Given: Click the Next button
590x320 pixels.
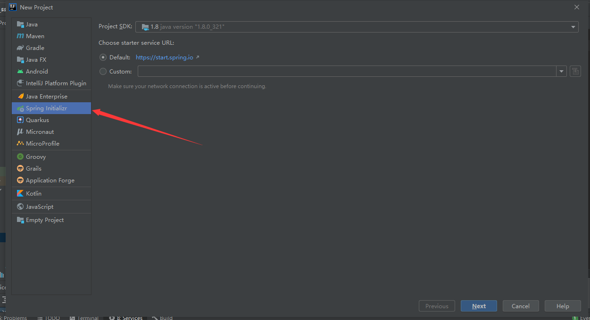Looking at the screenshot, I should 479,306.
